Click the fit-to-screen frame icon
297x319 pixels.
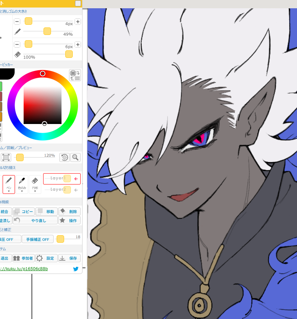pyautogui.click(x=6, y=157)
